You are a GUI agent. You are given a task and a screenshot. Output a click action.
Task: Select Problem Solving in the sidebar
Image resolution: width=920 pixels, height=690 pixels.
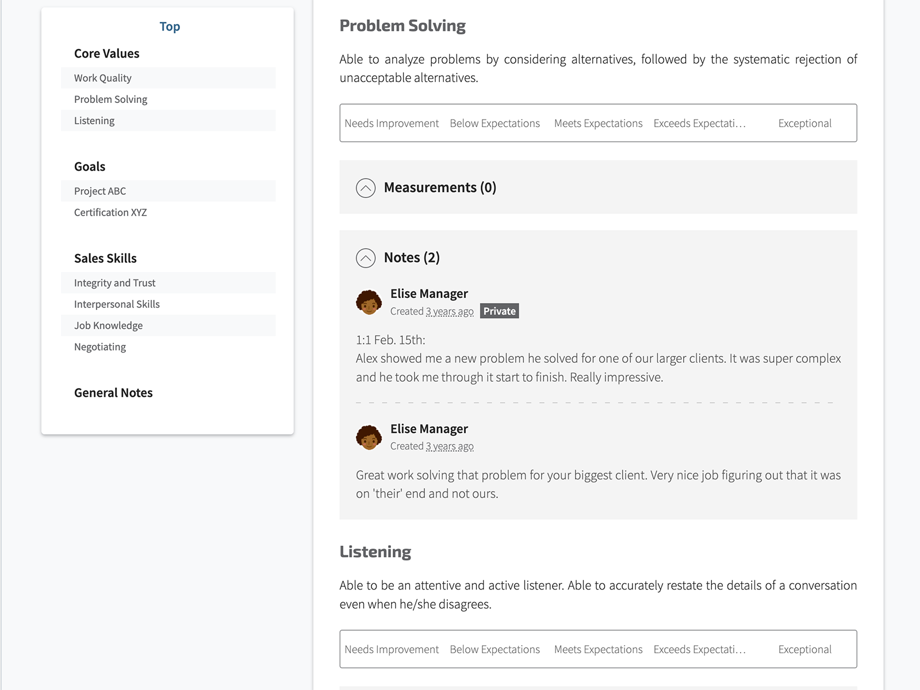pos(110,99)
